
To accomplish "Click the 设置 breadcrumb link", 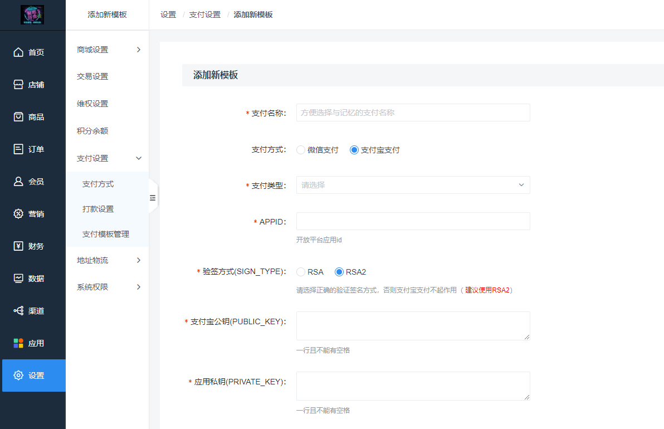I will (168, 15).
